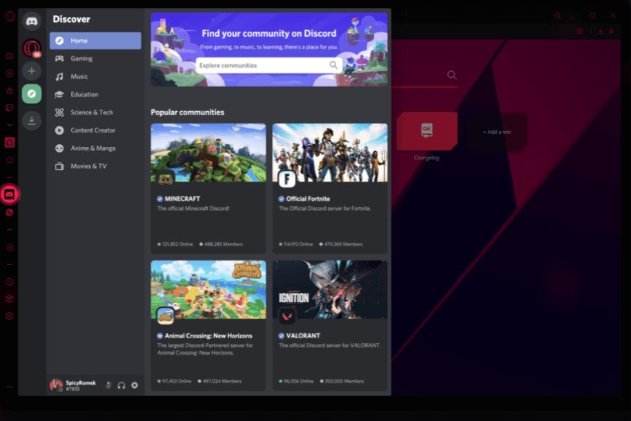
Task: Open the Easy Setup icon in Opera's toolbar
Action: point(611,31)
